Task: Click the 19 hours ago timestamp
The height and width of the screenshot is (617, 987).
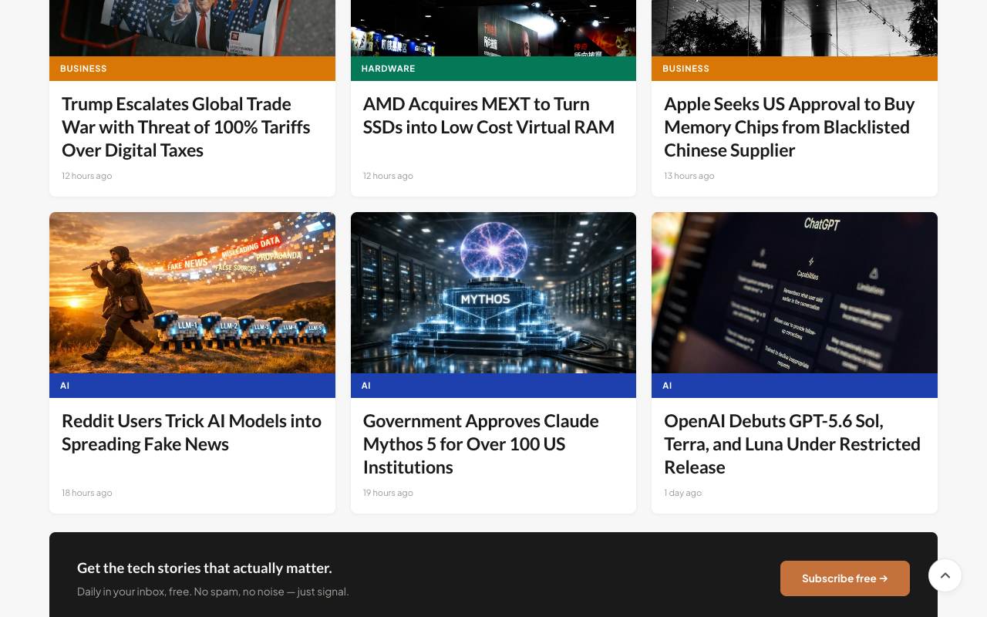Action: [x=388, y=493]
